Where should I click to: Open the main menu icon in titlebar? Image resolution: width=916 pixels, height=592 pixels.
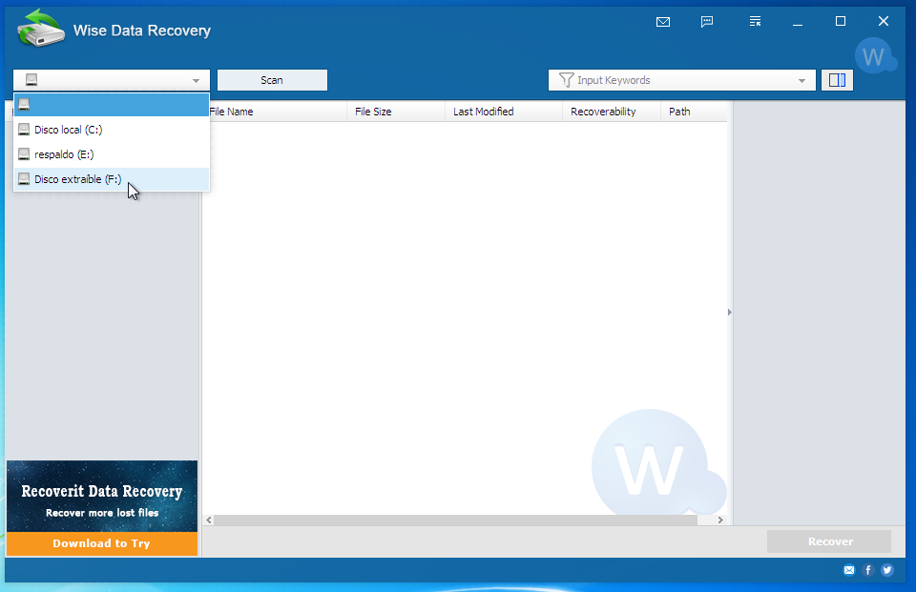(x=755, y=21)
